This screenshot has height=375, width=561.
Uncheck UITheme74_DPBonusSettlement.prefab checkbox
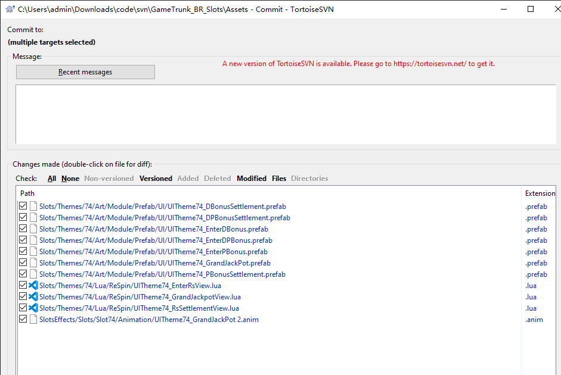coord(23,218)
